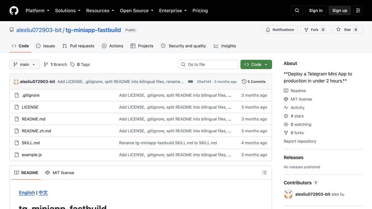This screenshot has width=372, height=209.
Task: Fork this repository
Action: pyautogui.click(x=315, y=30)
